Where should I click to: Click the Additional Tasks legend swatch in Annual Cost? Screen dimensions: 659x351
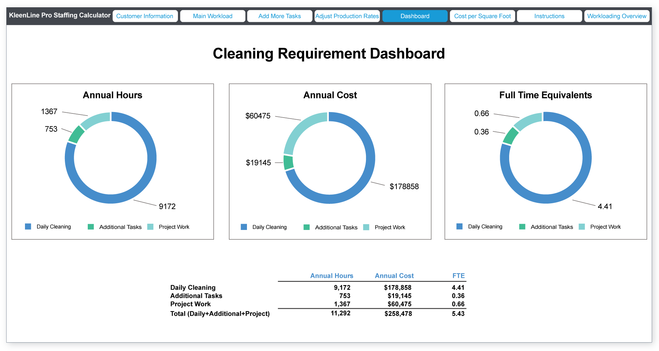click(306, 227)
